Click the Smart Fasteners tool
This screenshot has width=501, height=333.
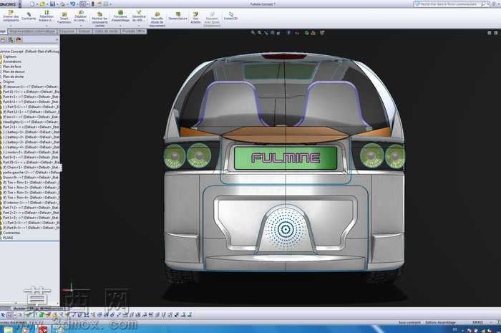pyautogui.click(x=64, y=18)
